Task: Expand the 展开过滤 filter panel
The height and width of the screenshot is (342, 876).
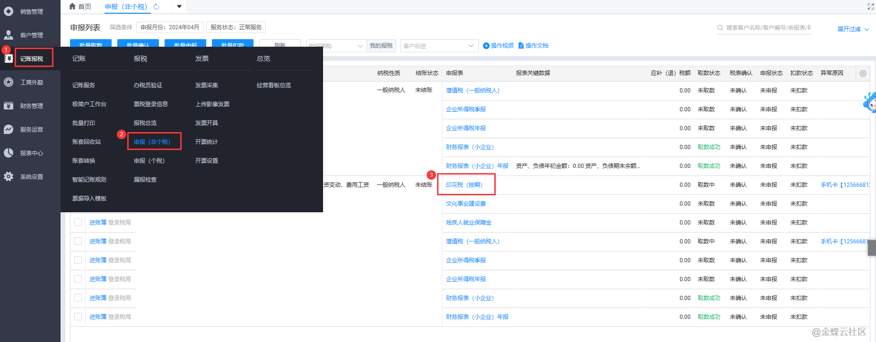Action: click(853, 29)
